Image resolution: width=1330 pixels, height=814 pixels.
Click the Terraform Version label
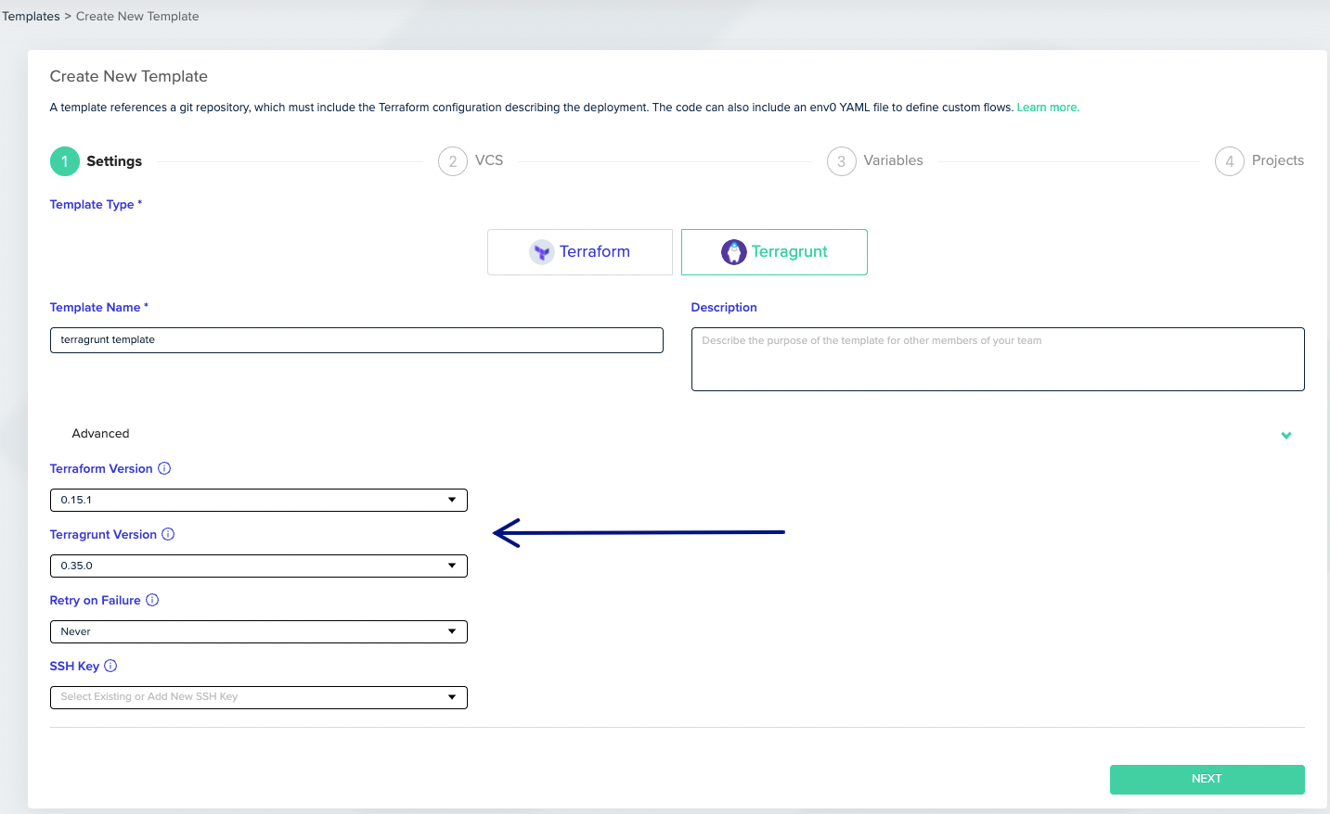point(101,468)
